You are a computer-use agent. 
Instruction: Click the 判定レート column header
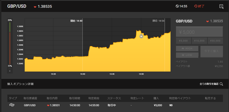[137, 98]
